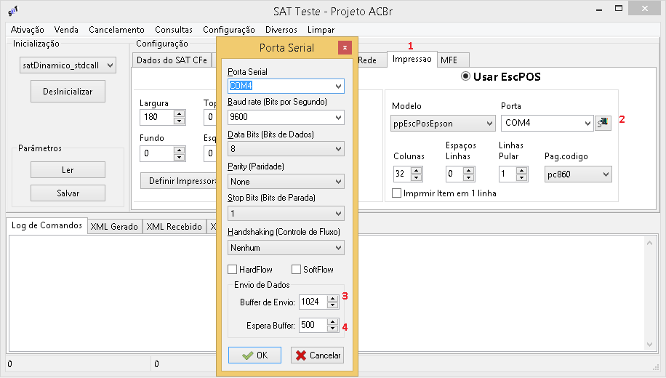Viewport: 666px width, 378px height.
Task: Increase the Espaços Linhas value
Action: (468, 171)
